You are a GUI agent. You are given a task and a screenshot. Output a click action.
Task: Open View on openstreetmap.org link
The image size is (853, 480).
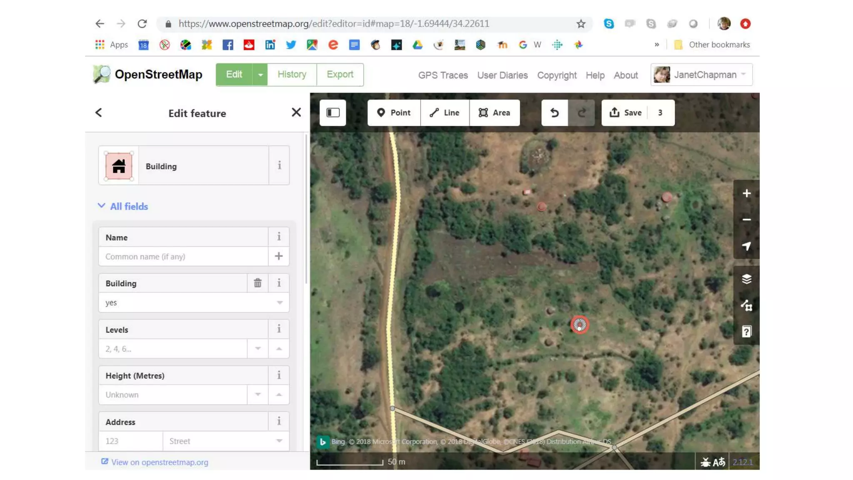pyautogui.click(x=160, y=462)
